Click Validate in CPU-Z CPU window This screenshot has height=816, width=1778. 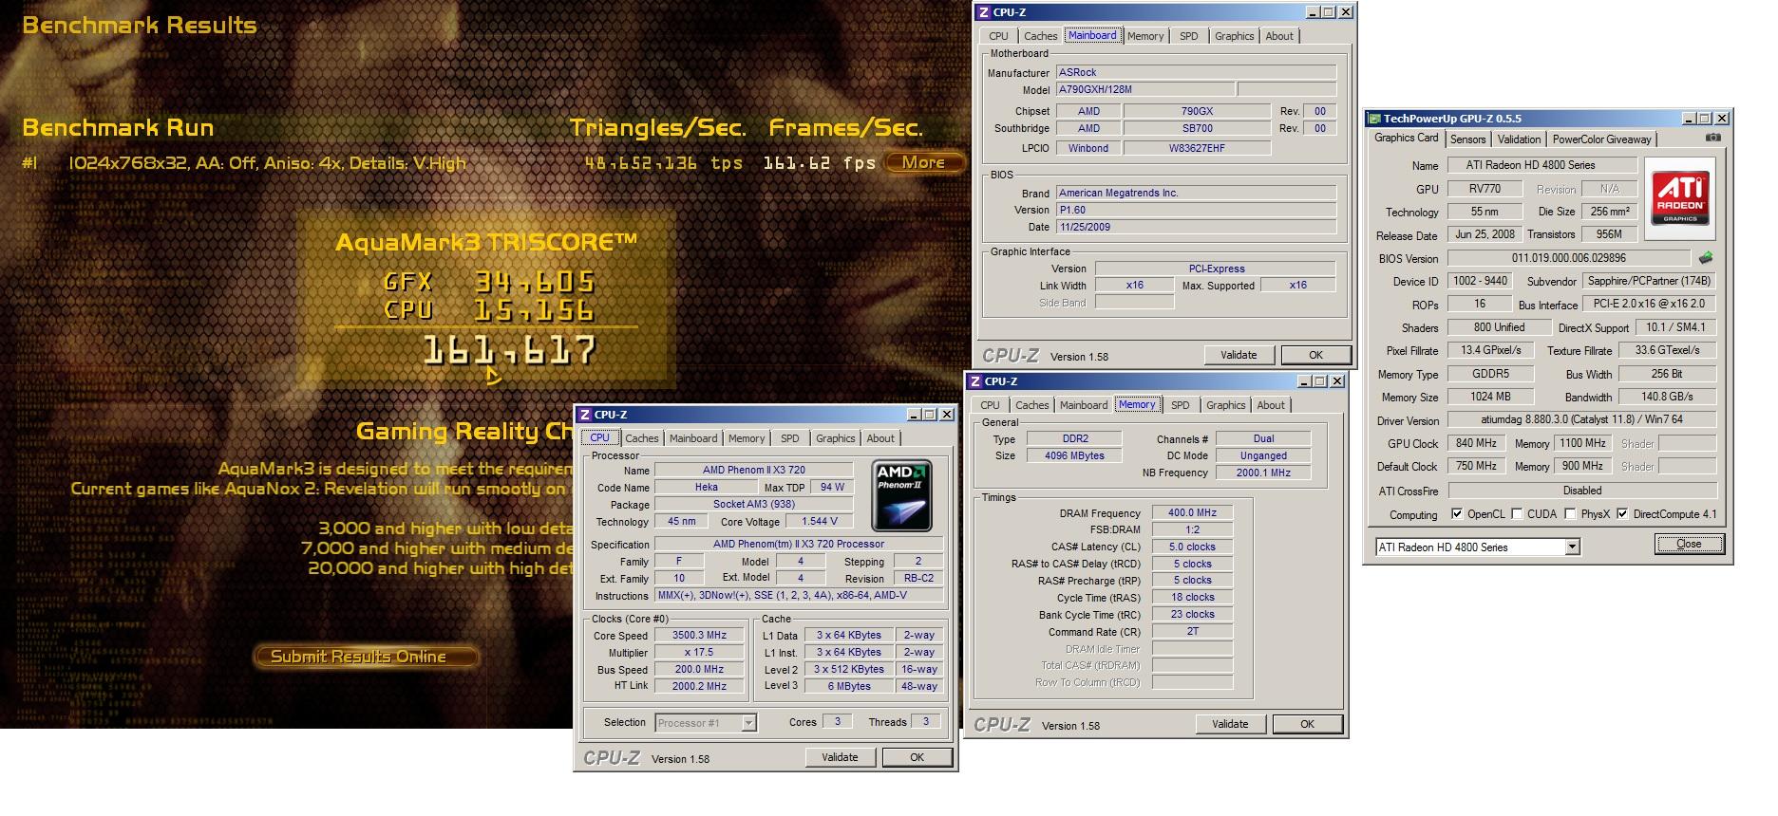(840, 757)
